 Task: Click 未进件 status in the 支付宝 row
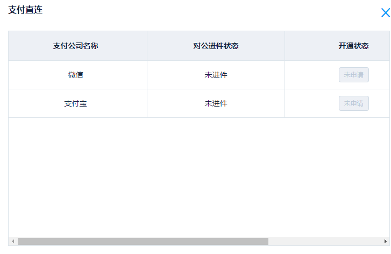coord(216,103)
